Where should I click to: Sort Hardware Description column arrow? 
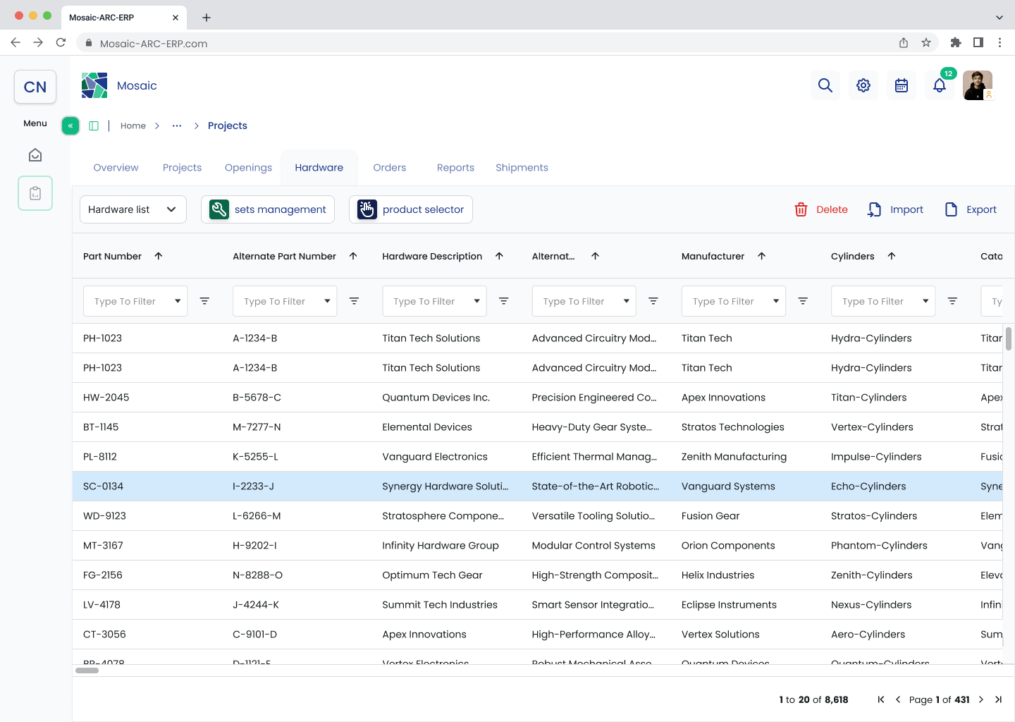click(x=499, y=256)
